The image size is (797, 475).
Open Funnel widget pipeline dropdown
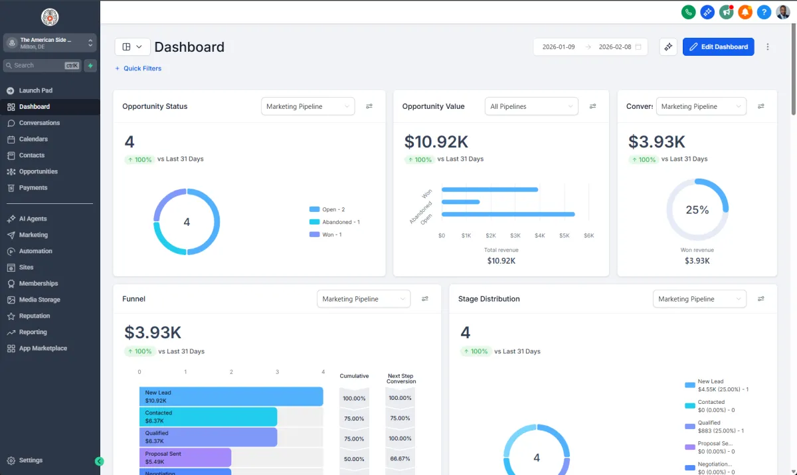coord(363,299)
